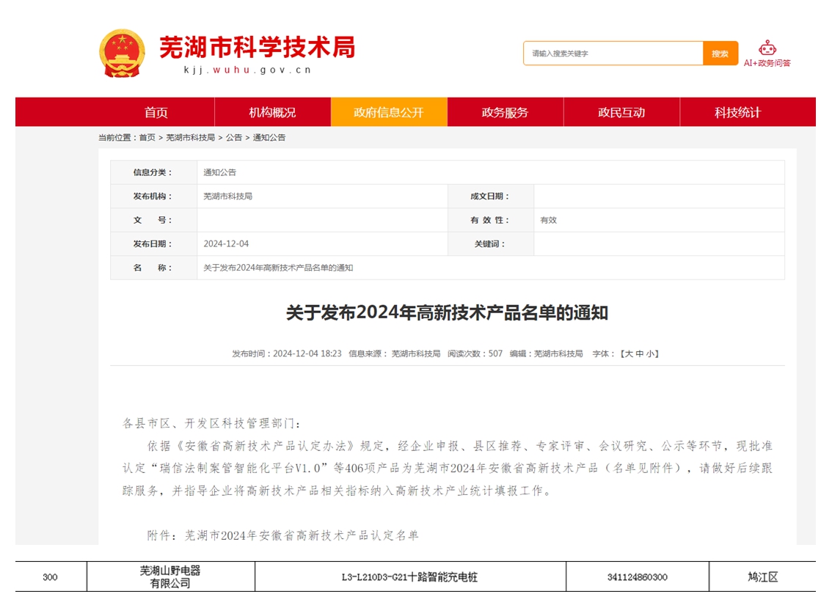Click attachment line 芜湖市2024年安徽省高新技术产品认定名单
Screen dimensions: 832x594
(302, 535)
